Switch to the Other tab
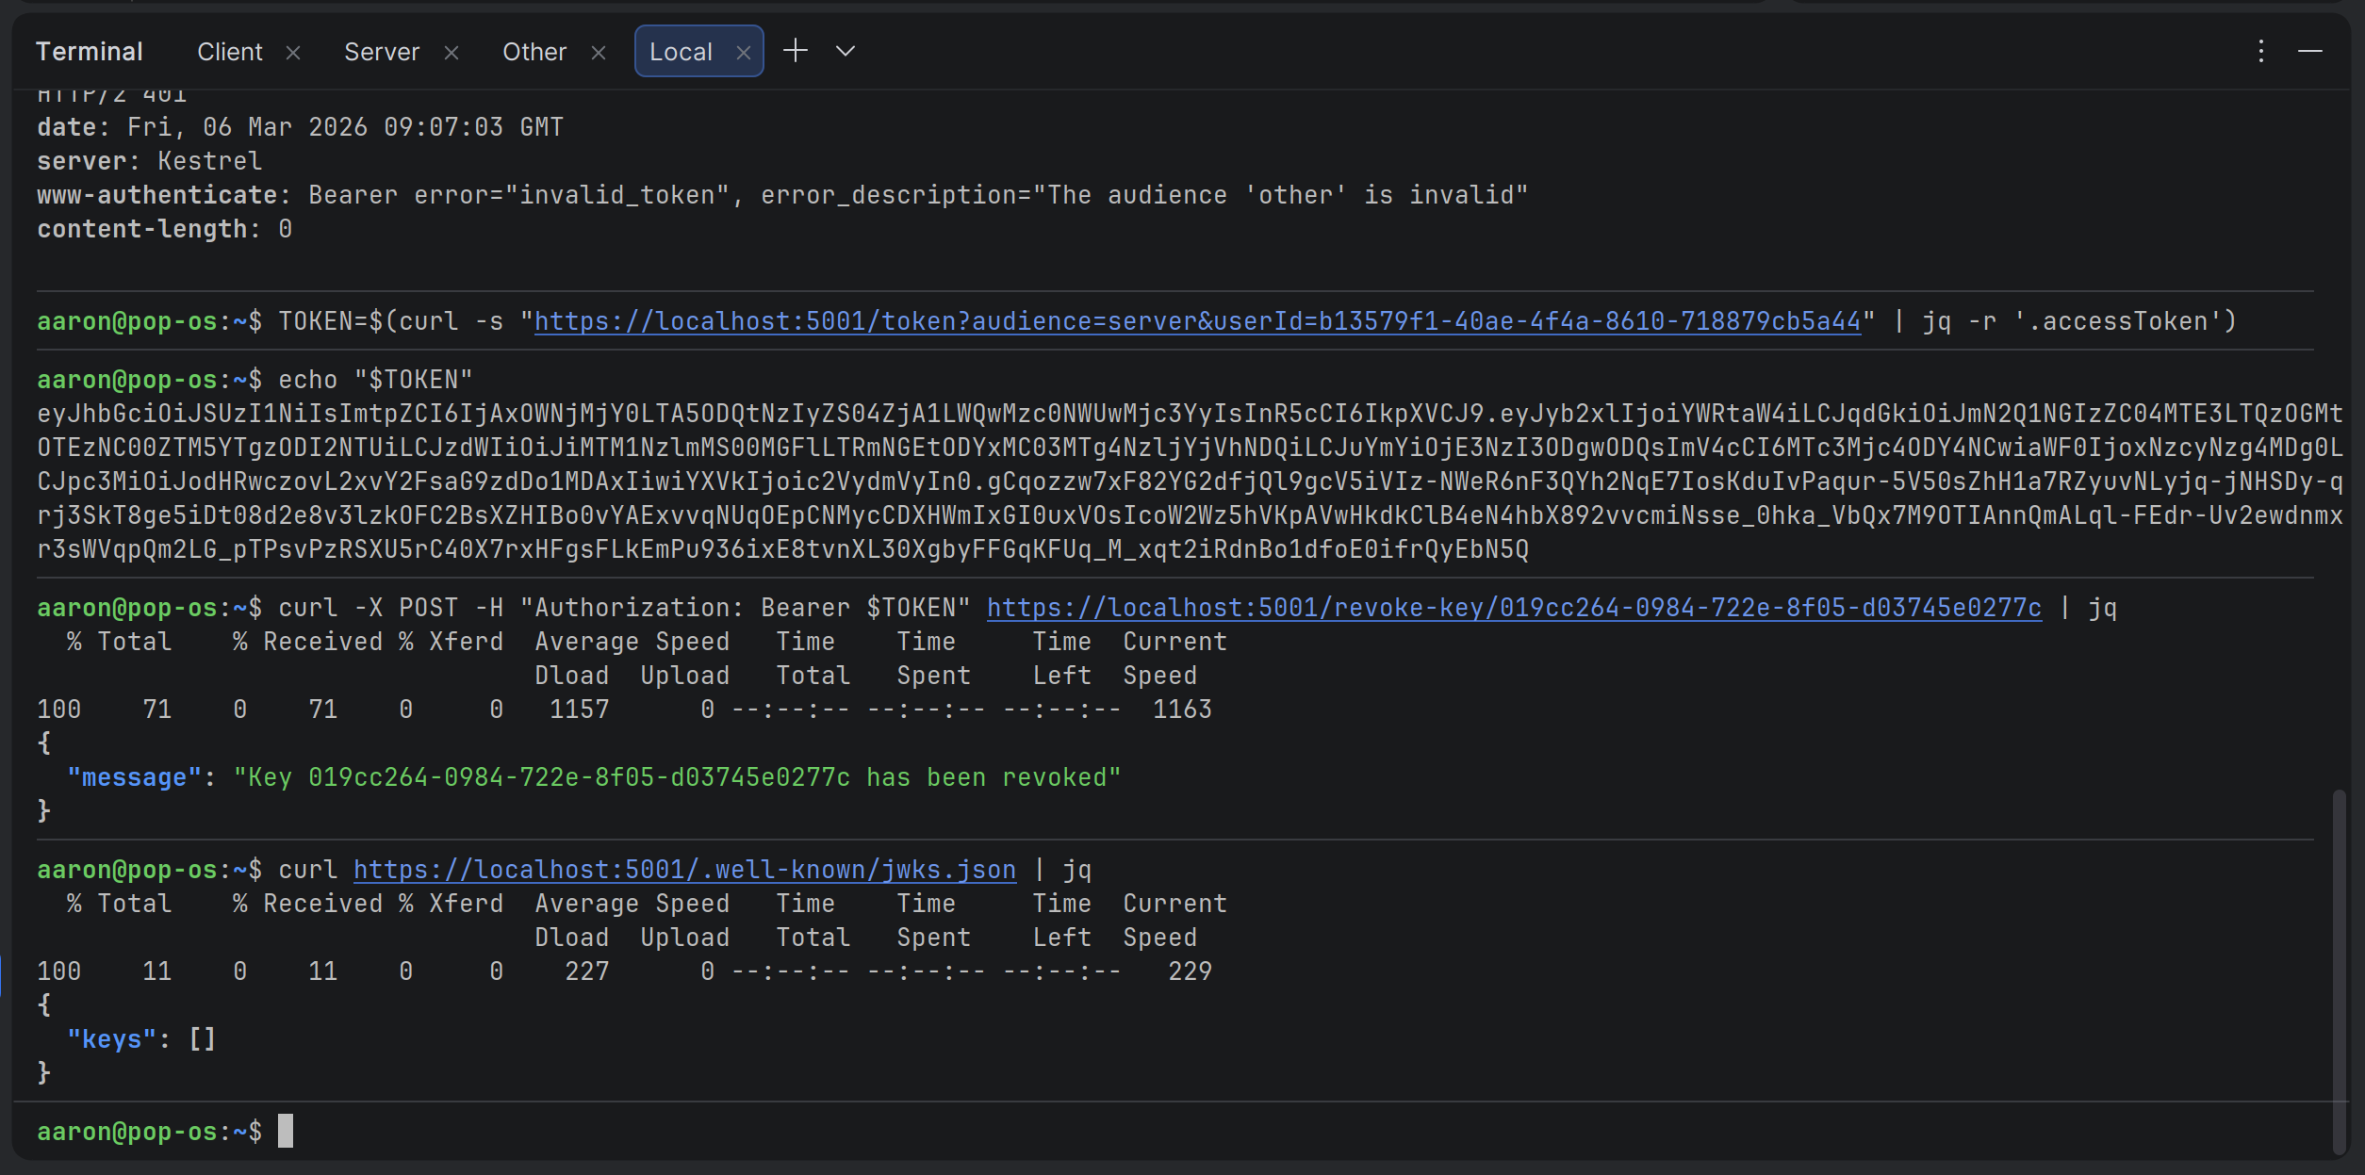The height and width of the screenshot is (1175, 2365). [x=534, y=52]
